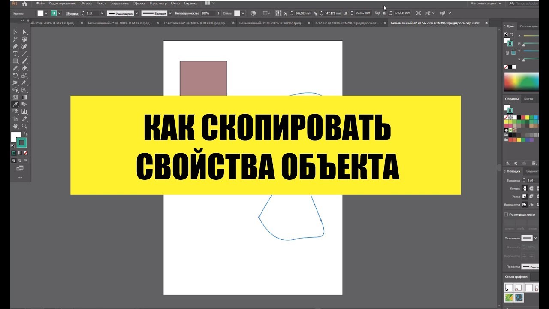
Task: Open the recolor artwork globe icon
Action: (x=253, y=13)
